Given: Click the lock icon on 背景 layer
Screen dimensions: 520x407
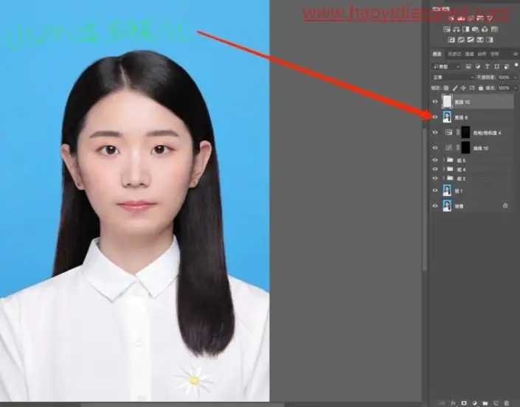Looking at the screenshot, I should (x=505, y=206).
